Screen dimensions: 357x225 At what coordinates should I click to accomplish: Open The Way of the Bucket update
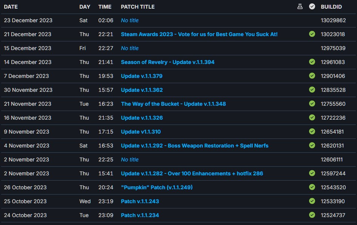[173, 104]
